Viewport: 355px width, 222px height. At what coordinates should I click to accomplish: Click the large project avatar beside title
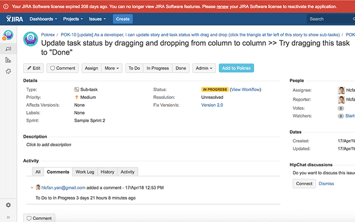pos(31,39)
